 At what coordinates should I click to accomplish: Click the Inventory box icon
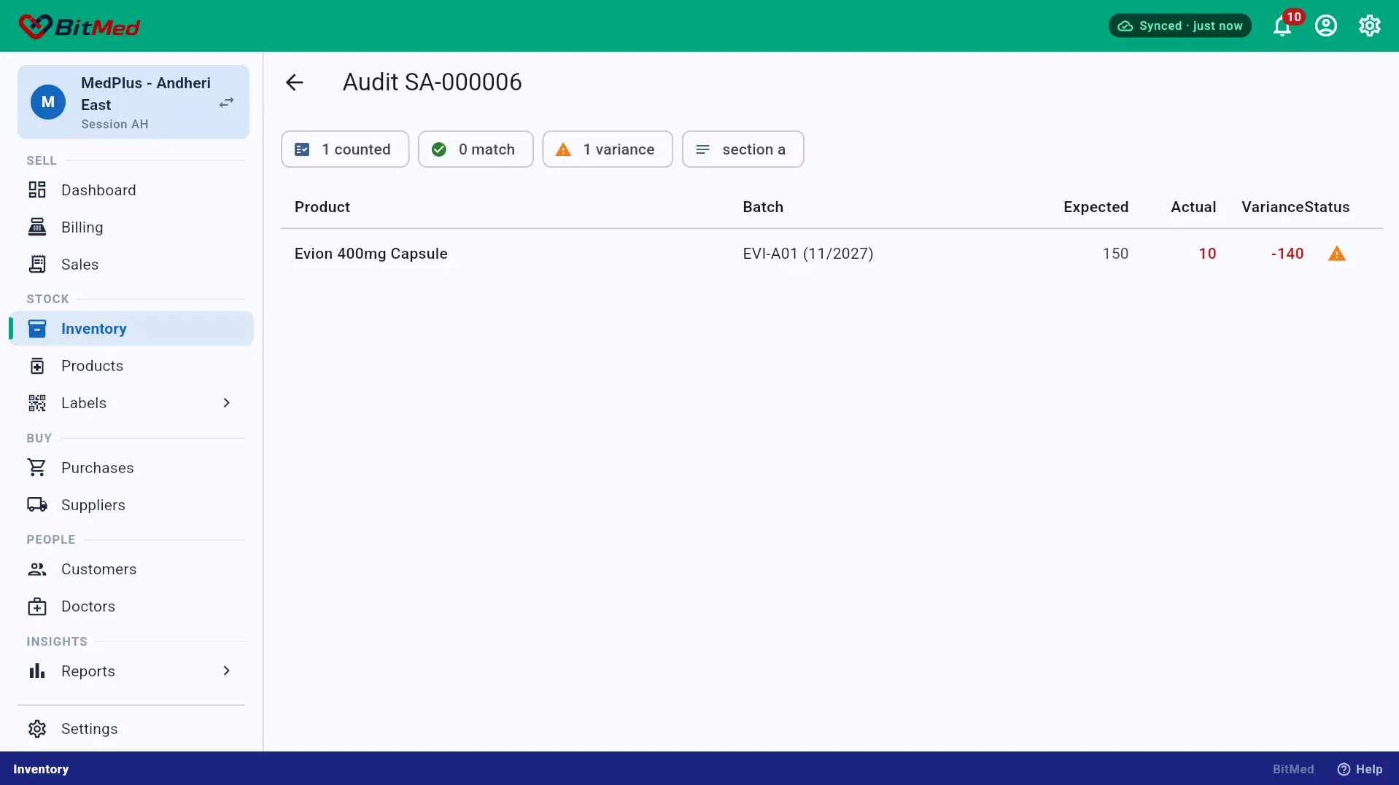pos(37,329)
